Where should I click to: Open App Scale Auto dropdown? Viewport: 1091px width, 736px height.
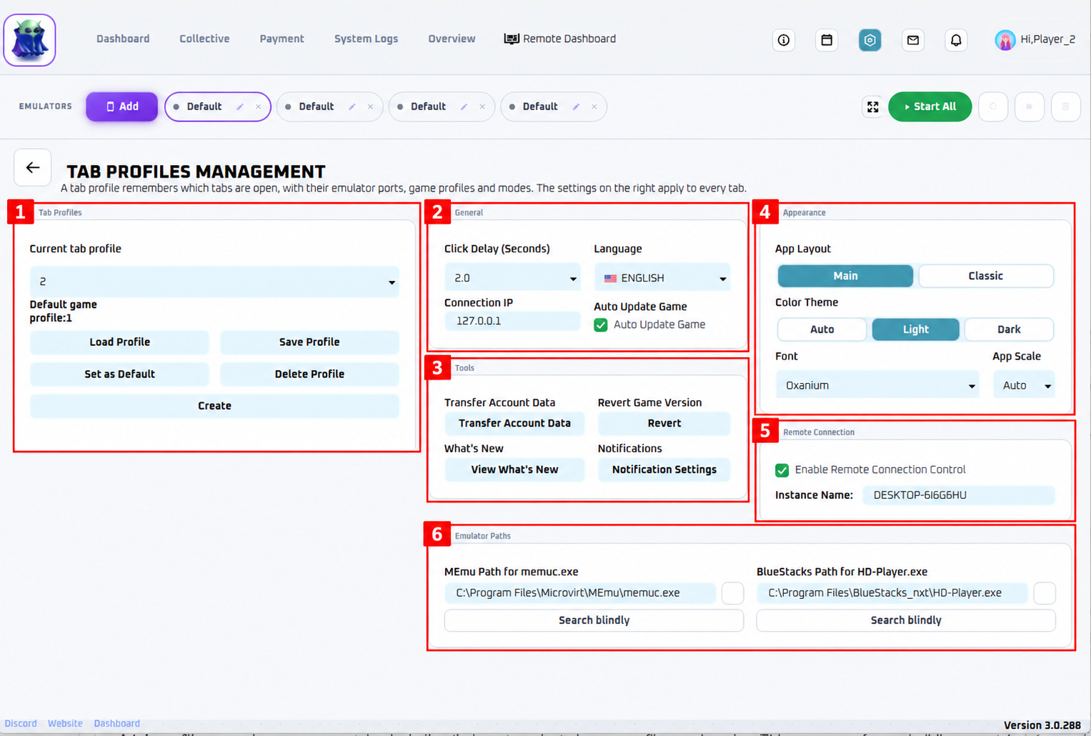click(x=1024, y=385)
